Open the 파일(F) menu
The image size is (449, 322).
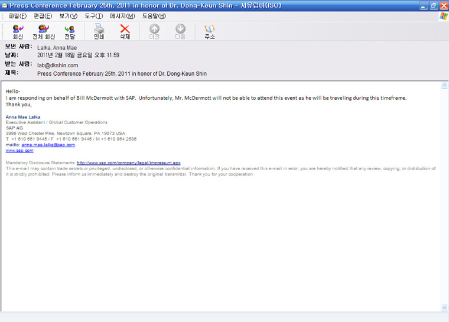[18, 15]
